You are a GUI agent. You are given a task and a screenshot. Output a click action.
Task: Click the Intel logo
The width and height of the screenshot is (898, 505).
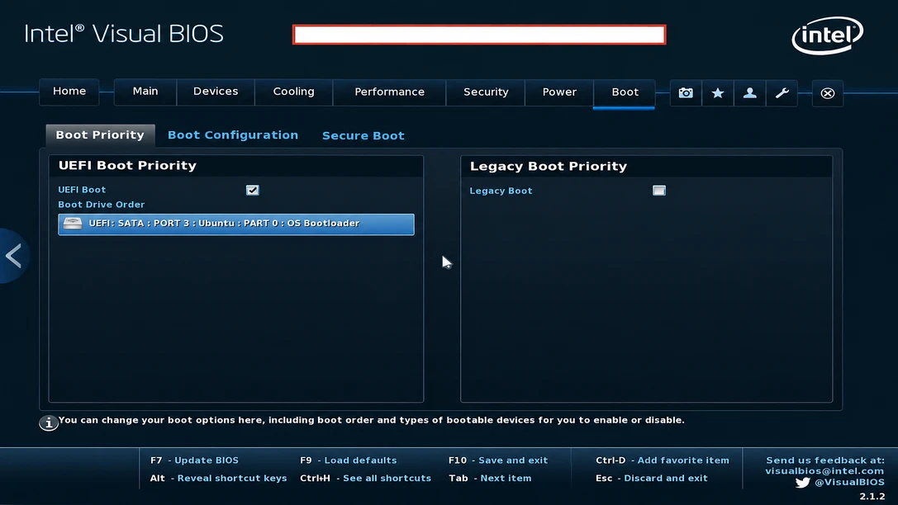click(x=828, y=35)
